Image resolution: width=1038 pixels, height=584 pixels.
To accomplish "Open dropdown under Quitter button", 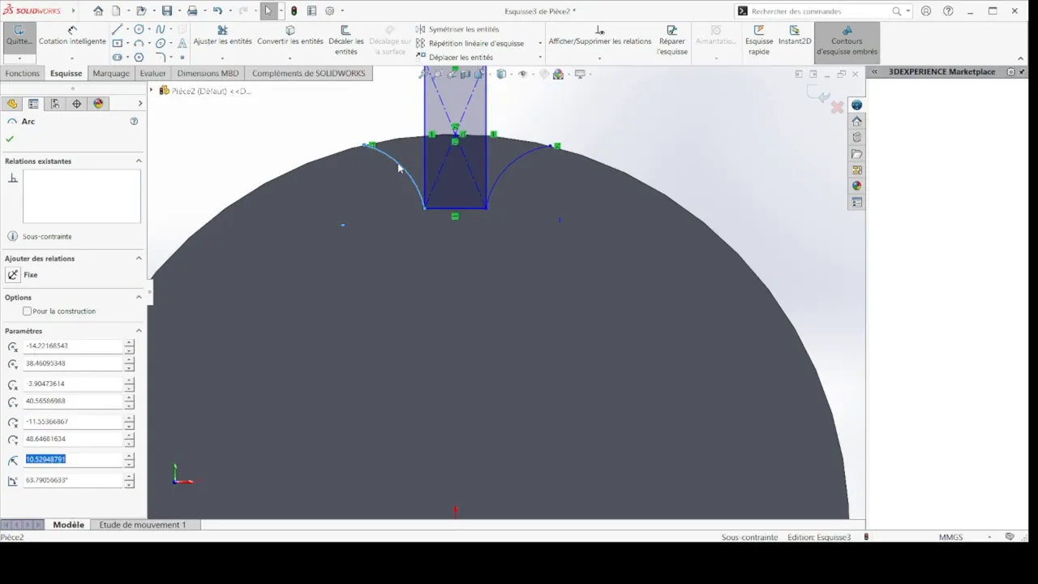I will tap(19, 58).
